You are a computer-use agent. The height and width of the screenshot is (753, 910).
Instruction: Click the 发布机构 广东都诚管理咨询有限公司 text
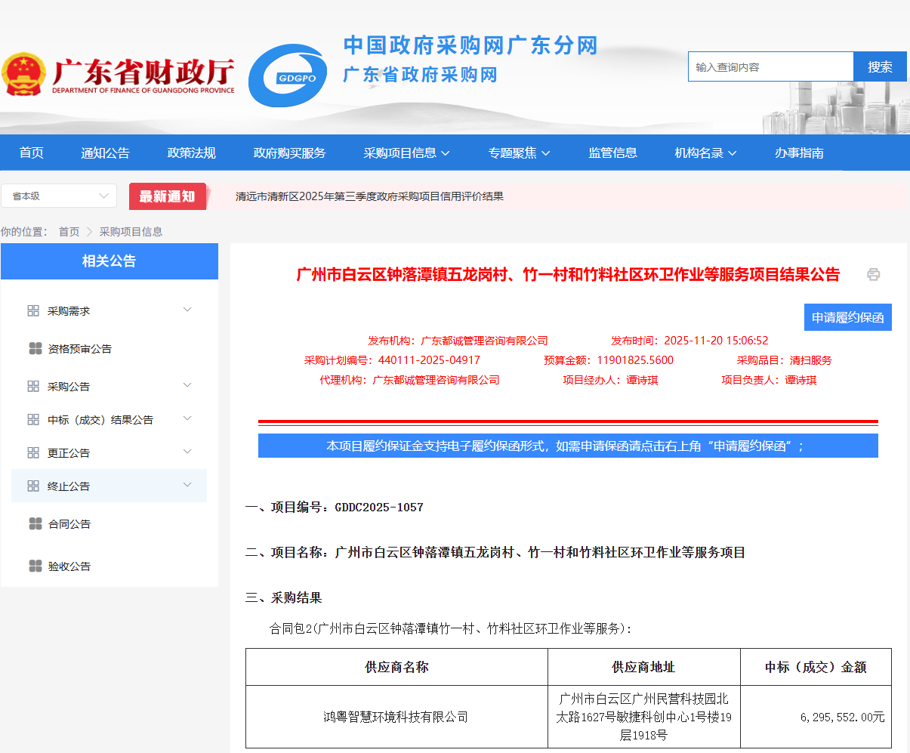[458, 341]
